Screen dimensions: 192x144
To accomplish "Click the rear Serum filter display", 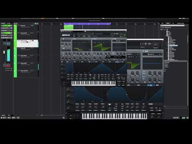I will [152, 64].
